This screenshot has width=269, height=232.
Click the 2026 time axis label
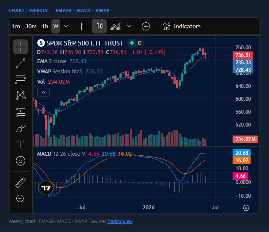tap(149, 208)
